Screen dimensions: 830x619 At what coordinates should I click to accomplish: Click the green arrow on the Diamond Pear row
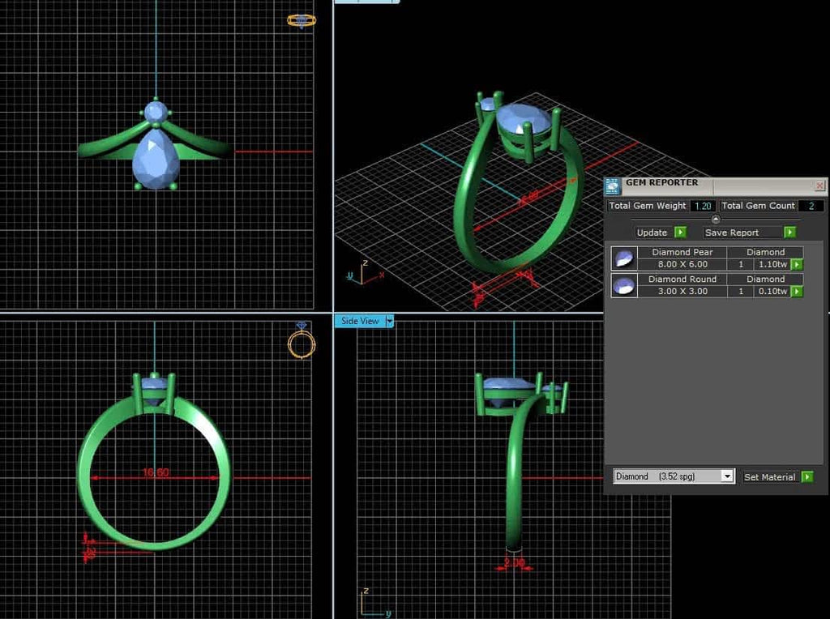[798, 265]
